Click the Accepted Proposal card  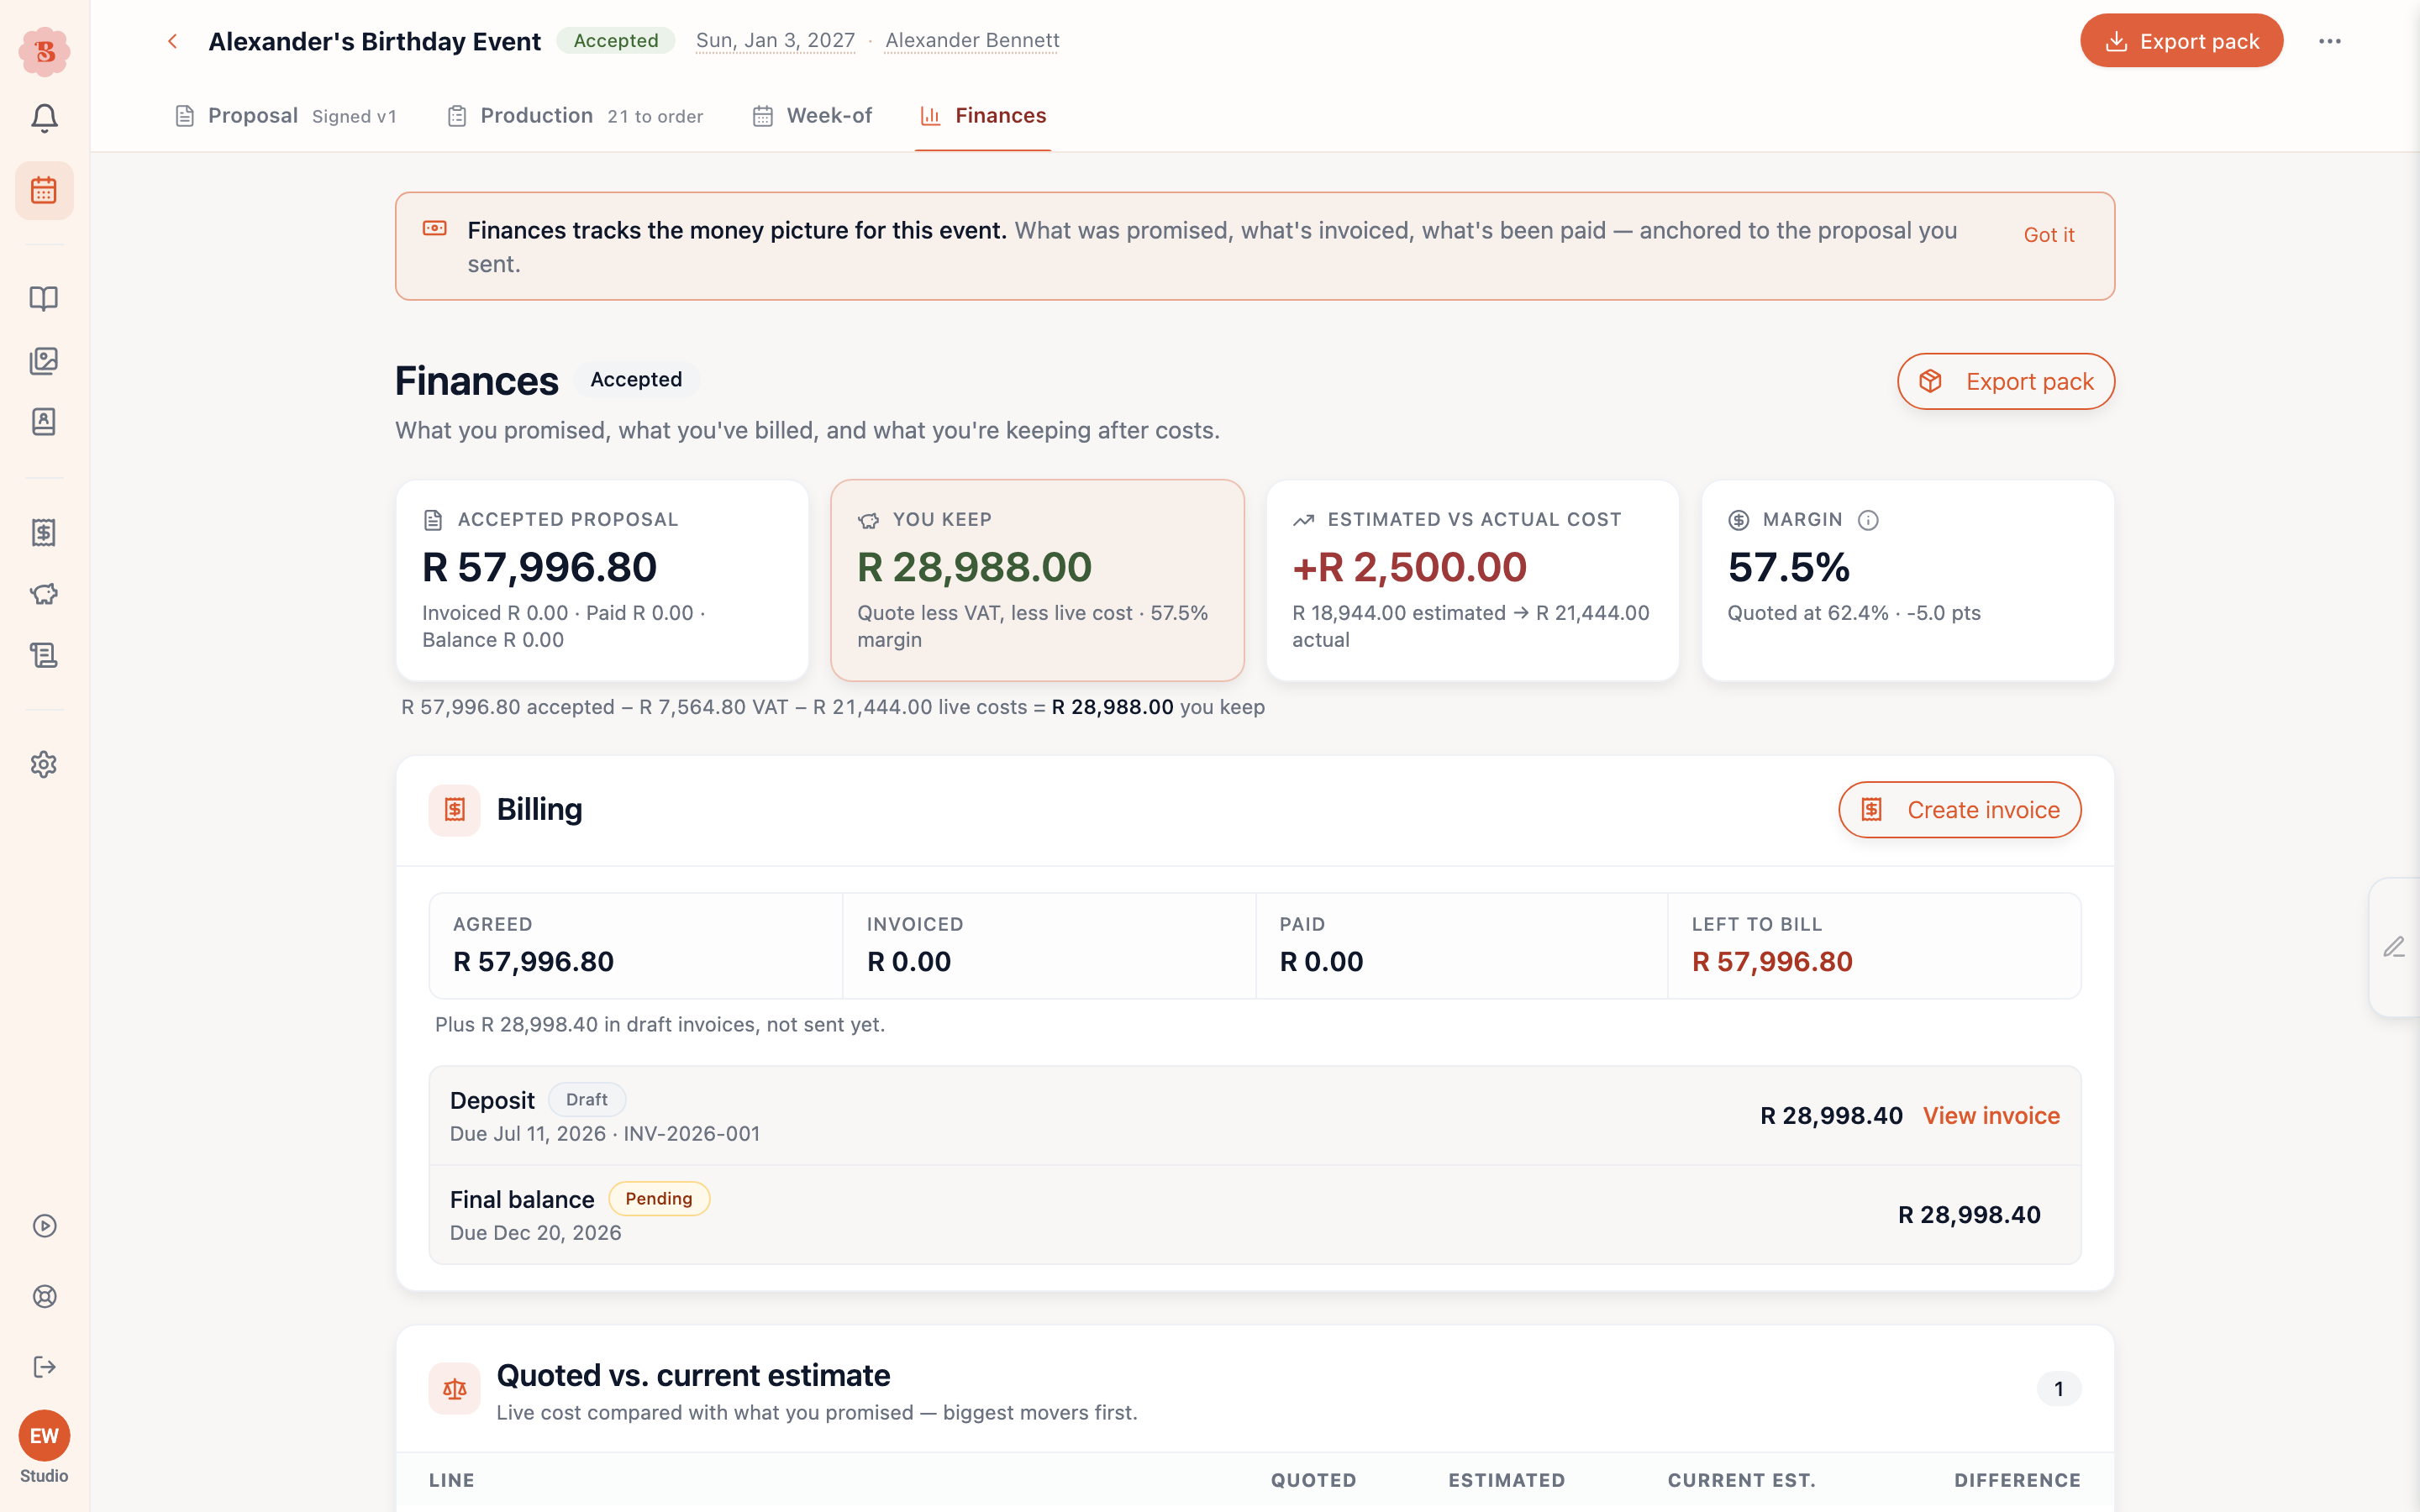tap(602, 580)
